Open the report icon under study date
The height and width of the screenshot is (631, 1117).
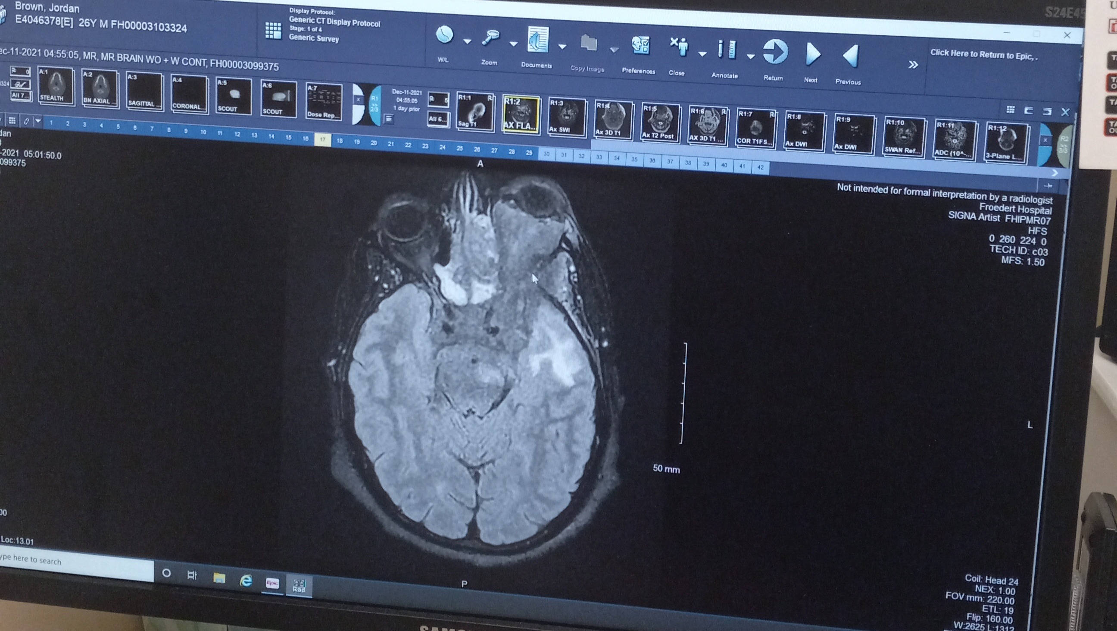click(389, 119)
